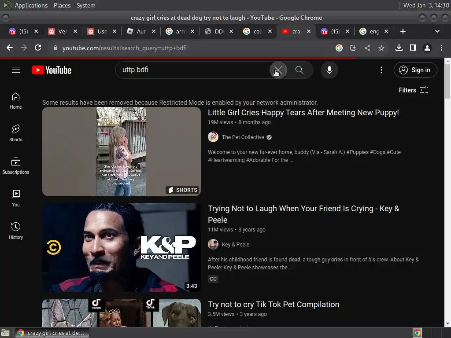The image size is (451, 338).
Task: Click the Key & Peele channel avatar
Action: [x=213, y=244]
